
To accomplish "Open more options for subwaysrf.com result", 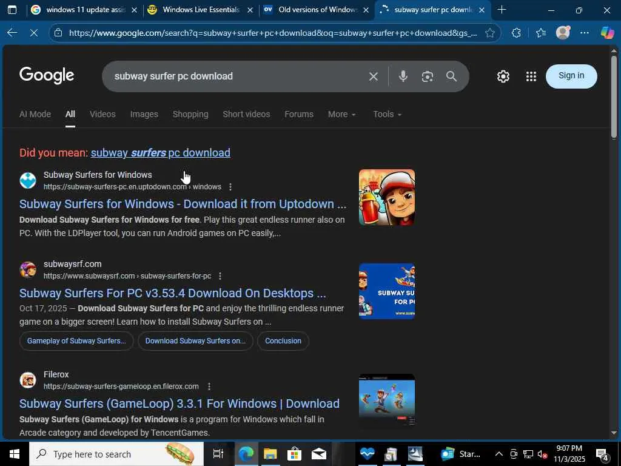I will [220, 276].
